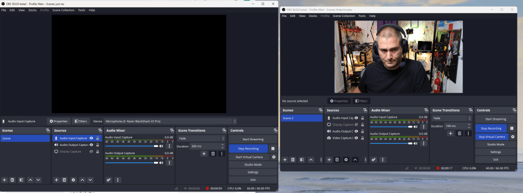Open File menu in left OBS window
523x193 pixels.
pos(4,10)
